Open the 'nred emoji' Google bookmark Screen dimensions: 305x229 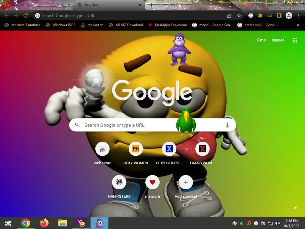[258, 25]
